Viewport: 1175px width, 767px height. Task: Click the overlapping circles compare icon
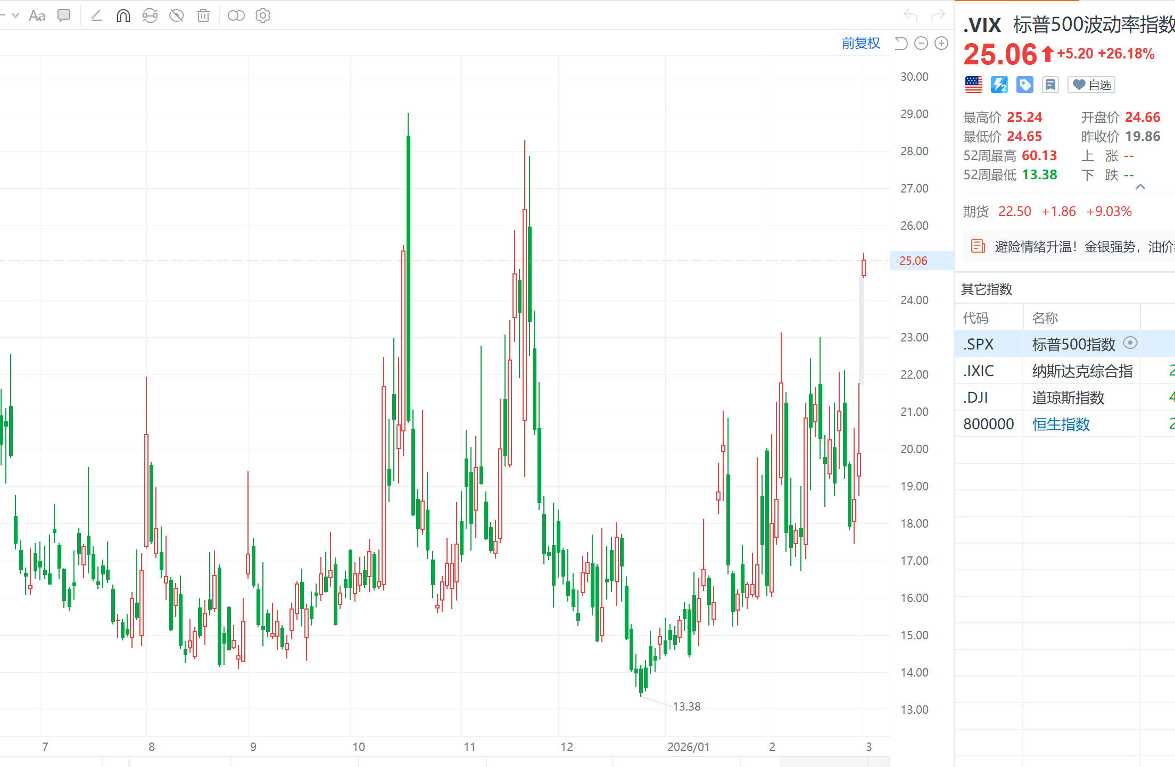tap(236, 16)
